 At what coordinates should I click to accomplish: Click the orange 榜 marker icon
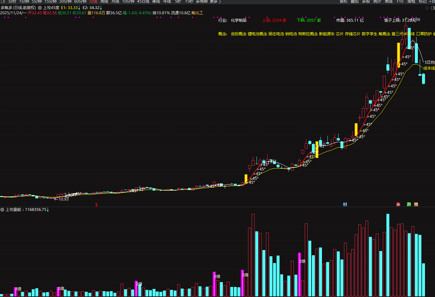pos(416,204)
